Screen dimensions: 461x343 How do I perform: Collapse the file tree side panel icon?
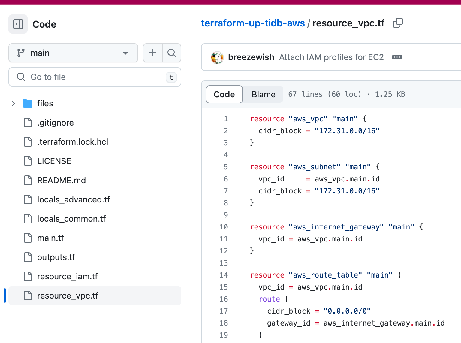[18, 24]
